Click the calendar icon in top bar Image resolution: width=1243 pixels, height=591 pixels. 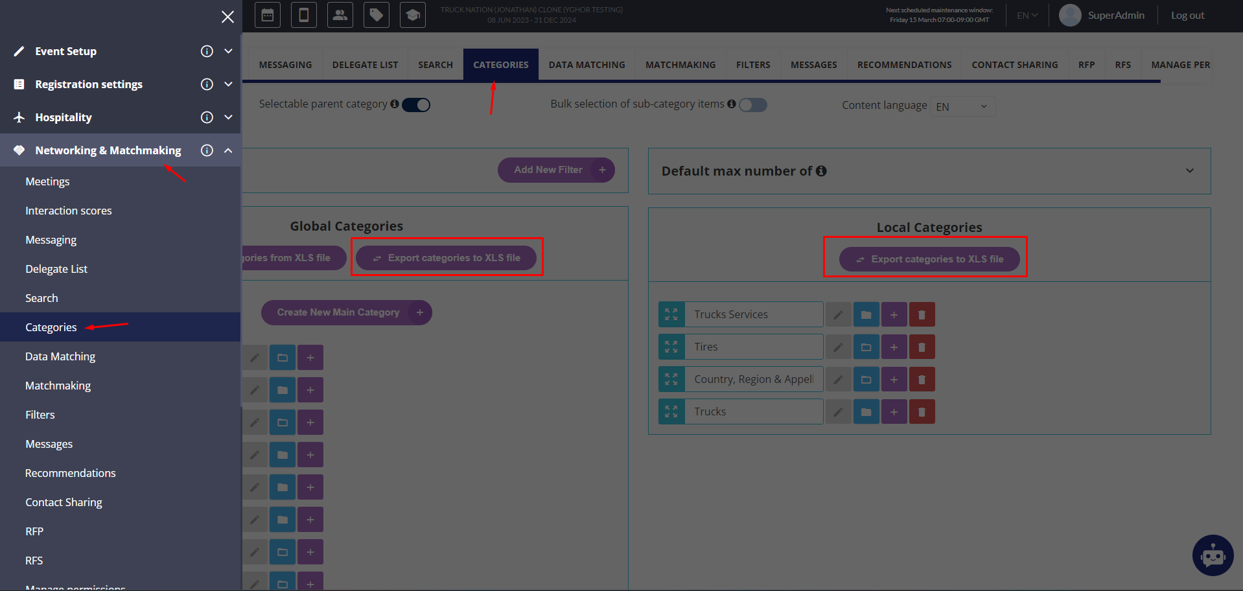tap(267, 15)
